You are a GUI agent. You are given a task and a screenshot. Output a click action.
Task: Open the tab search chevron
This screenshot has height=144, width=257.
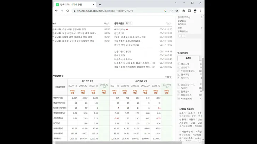[176, 3]
